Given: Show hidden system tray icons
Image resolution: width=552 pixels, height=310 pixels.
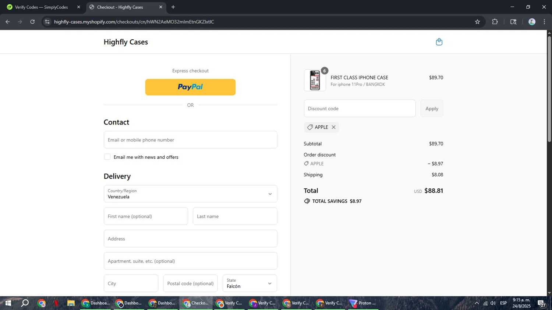Looking at the screenshot, I should click(477, 303).
